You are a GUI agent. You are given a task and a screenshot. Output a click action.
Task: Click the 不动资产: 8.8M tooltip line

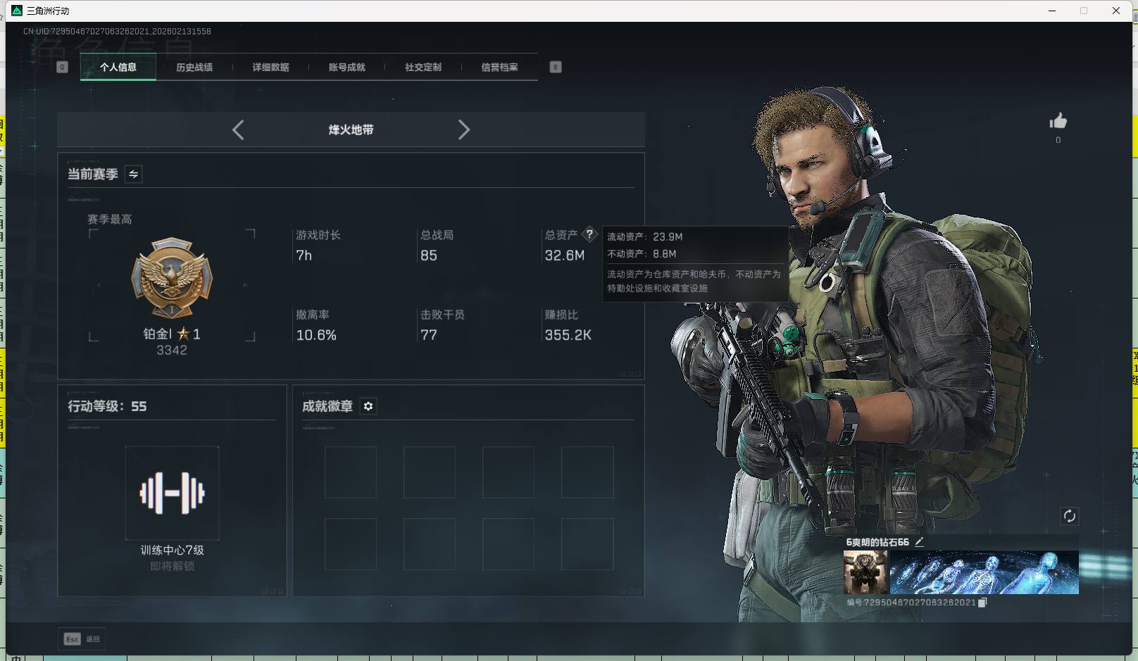tap(642, 253)
